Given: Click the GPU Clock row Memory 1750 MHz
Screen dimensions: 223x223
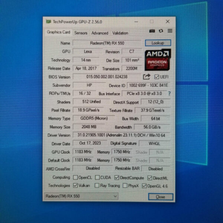Looking at the screenshot, I should coord(122,152).
